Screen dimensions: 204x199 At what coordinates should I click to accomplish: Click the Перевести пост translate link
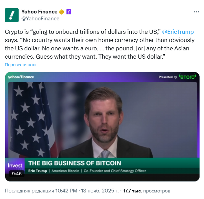coord(21,64)
